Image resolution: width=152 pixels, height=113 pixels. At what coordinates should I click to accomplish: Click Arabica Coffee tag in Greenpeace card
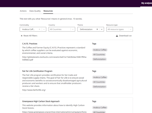(x=100, y=107)
